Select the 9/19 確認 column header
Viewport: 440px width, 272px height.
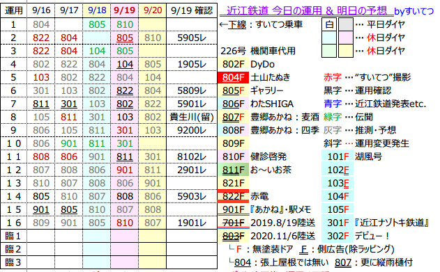pos(192,10)
